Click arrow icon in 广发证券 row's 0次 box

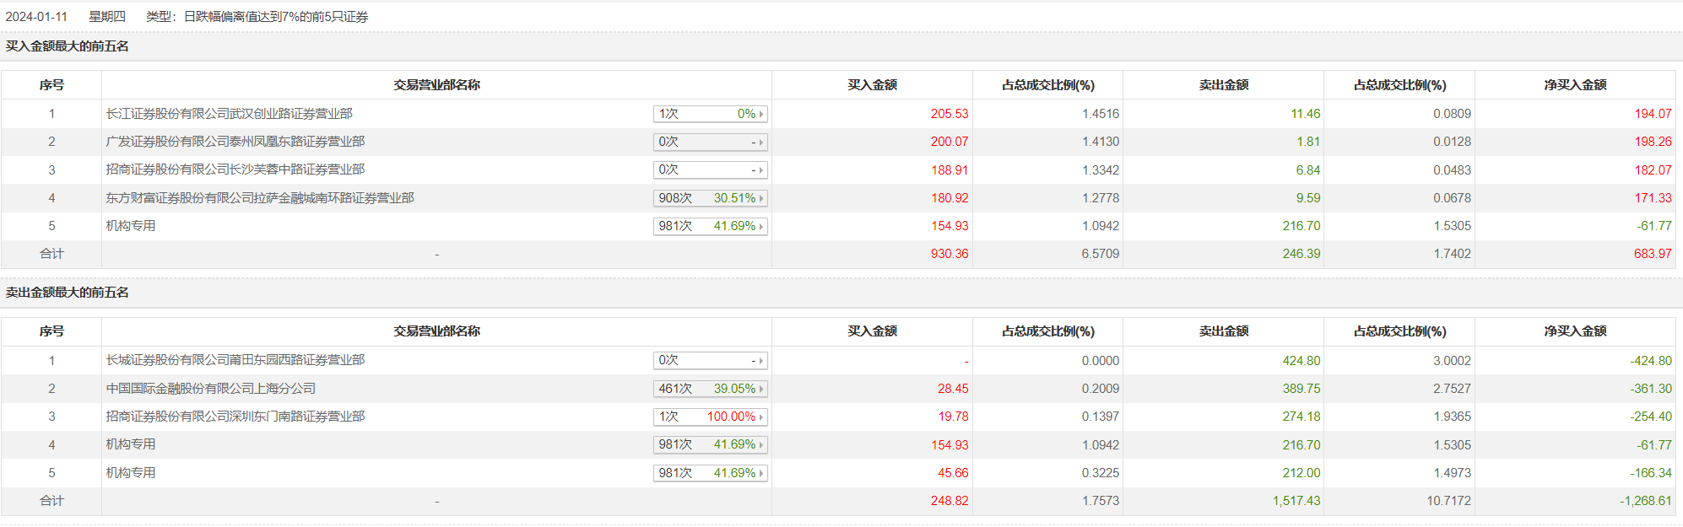pos(761,143)
